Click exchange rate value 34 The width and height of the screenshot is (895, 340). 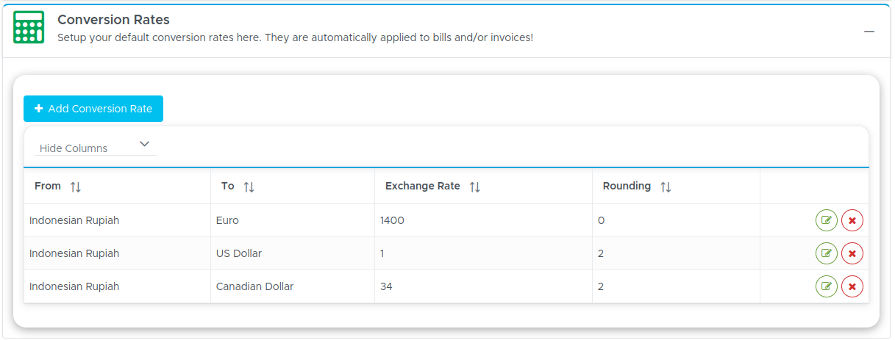(x=386, y=286)
